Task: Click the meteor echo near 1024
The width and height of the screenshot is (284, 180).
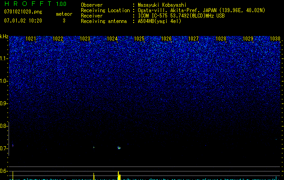Action: (x=119, y=148)
